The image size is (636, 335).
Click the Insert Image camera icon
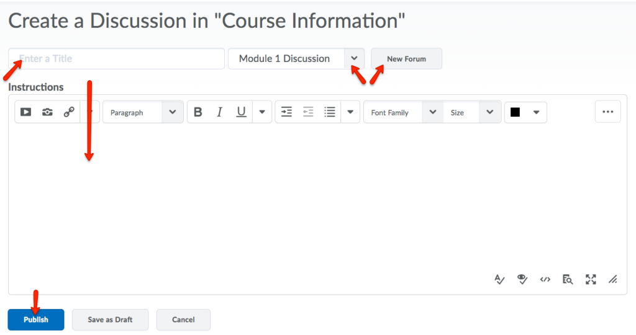point(47,112)
